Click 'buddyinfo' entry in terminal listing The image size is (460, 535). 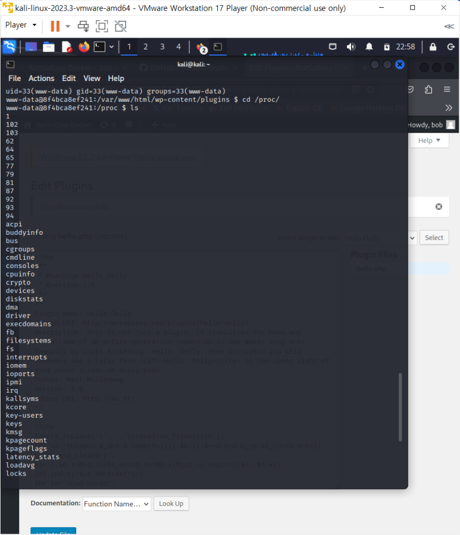point(24,232)
